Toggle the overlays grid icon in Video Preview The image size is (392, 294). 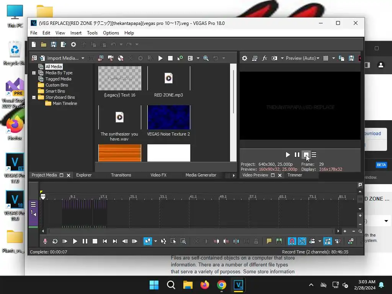point(325,58)
